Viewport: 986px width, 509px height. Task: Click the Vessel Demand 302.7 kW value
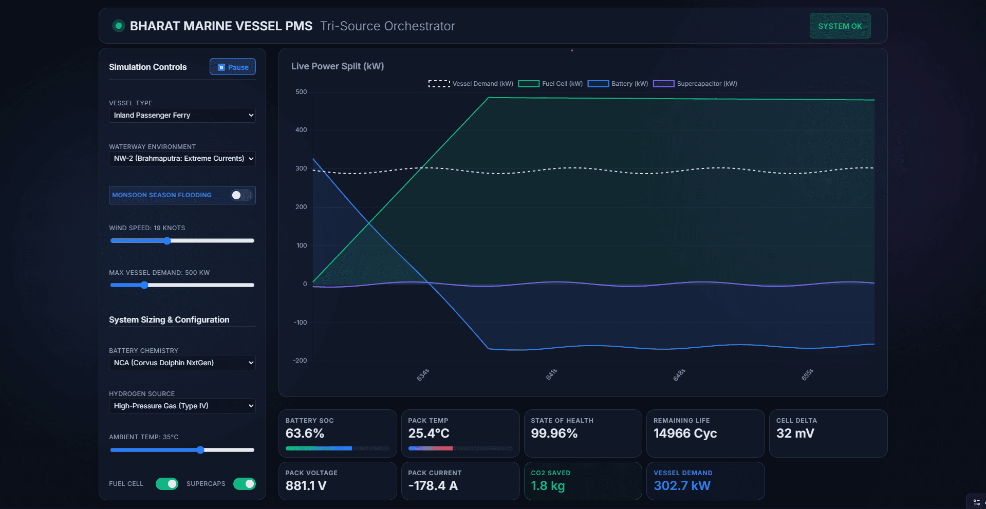tap(682, 486)
